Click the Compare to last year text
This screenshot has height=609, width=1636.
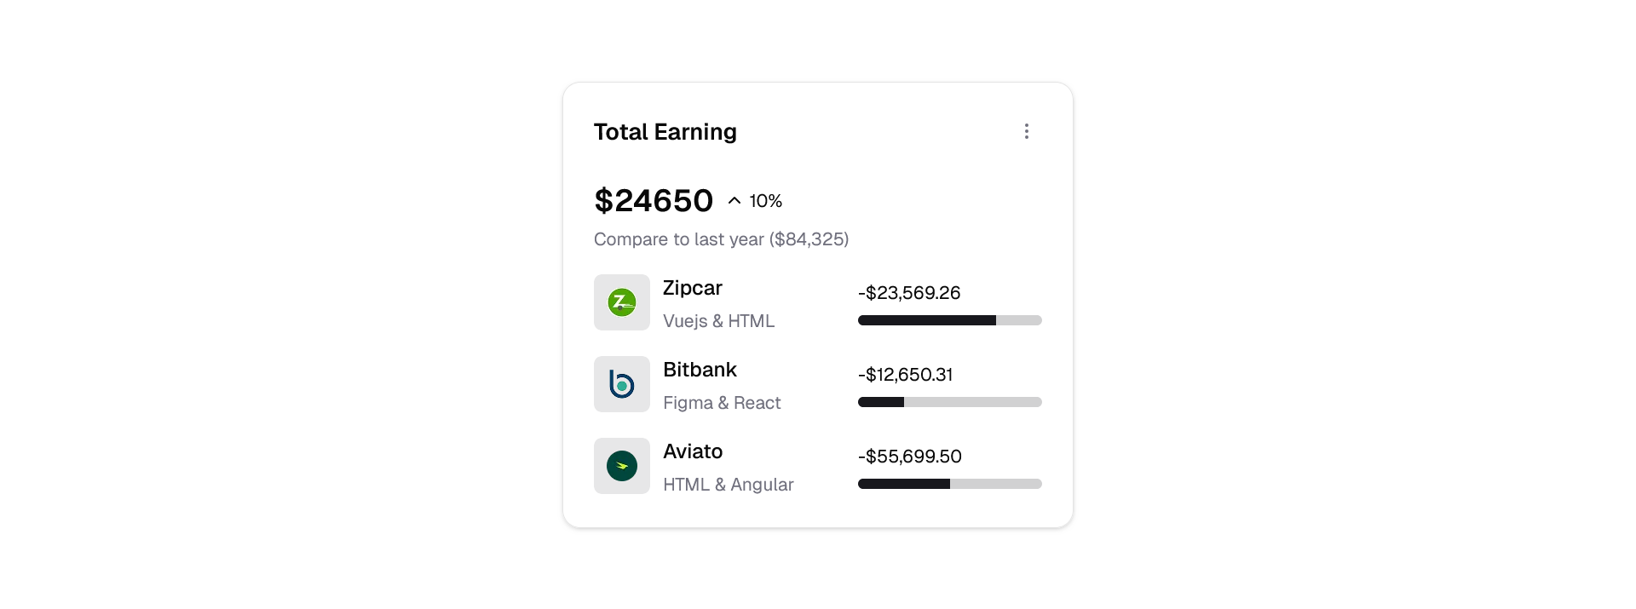pos(721,239)
